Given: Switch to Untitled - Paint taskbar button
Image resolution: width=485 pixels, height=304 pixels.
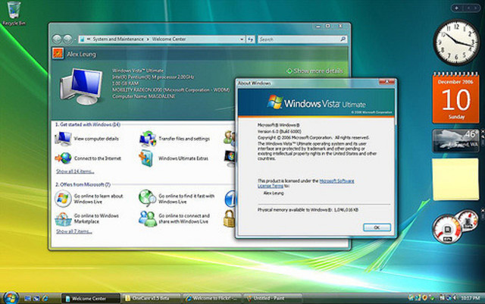Looking at the screenshot, I should pos(273,299).
